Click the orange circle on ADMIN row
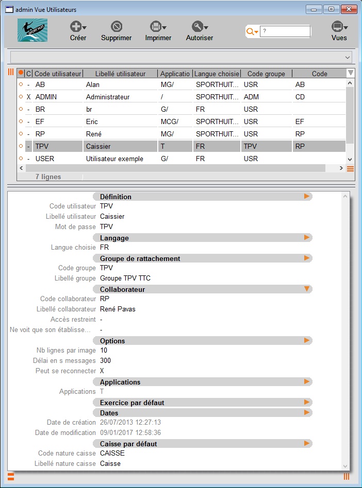 21,97
